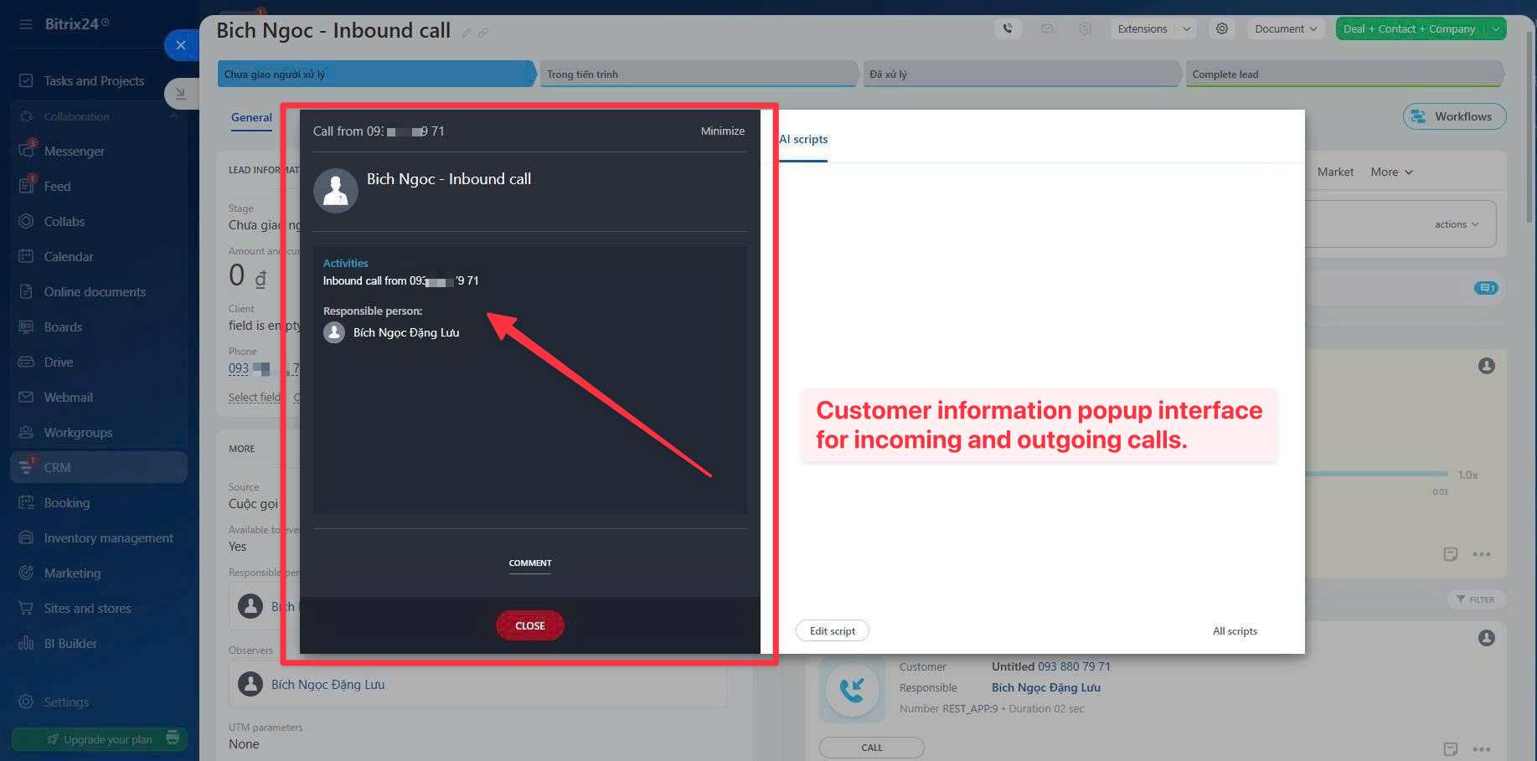The width and height of the screenshot is (1537, 761).
Task: Click the audio playback progress bar
Action: (x=1375, y=475)
